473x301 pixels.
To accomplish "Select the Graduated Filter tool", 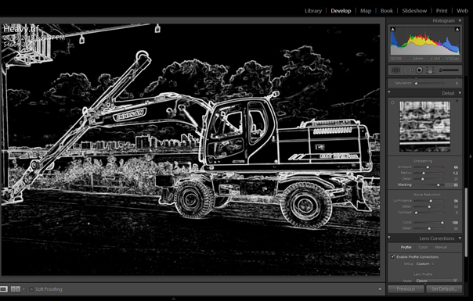I will tap(430, 70).
